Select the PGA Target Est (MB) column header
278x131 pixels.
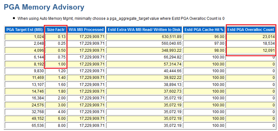point(25,30)
